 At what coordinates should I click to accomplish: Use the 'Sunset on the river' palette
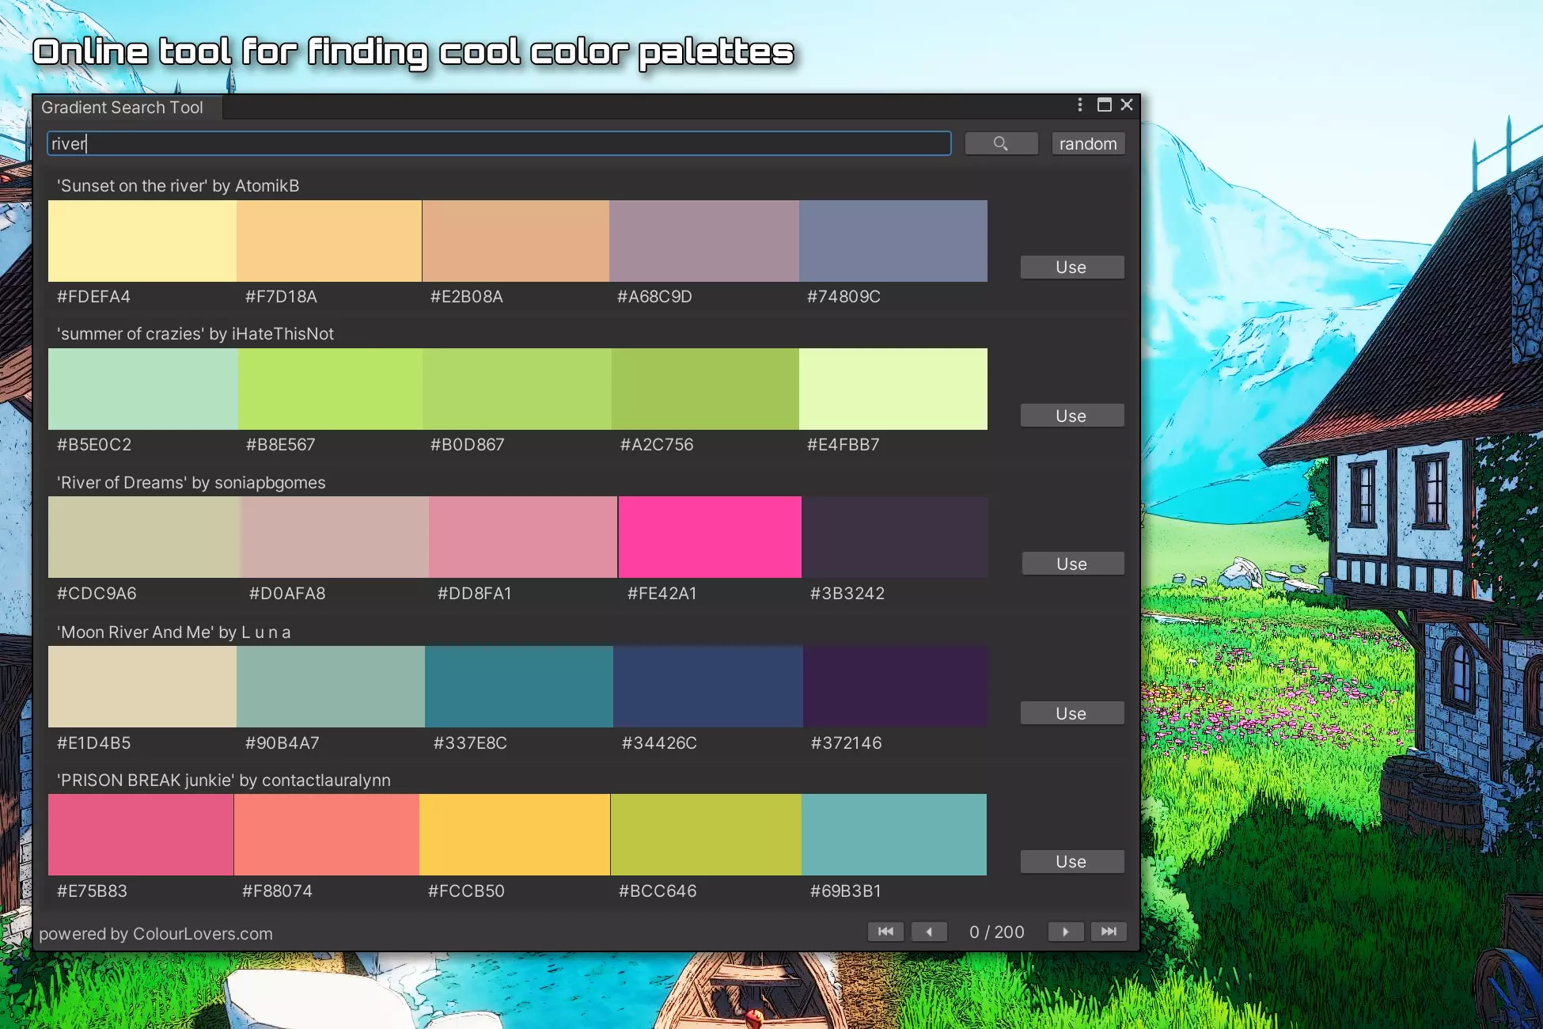tap(1071, 268)
